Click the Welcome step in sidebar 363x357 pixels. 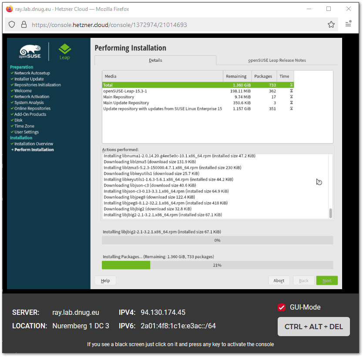click(23, 90)
